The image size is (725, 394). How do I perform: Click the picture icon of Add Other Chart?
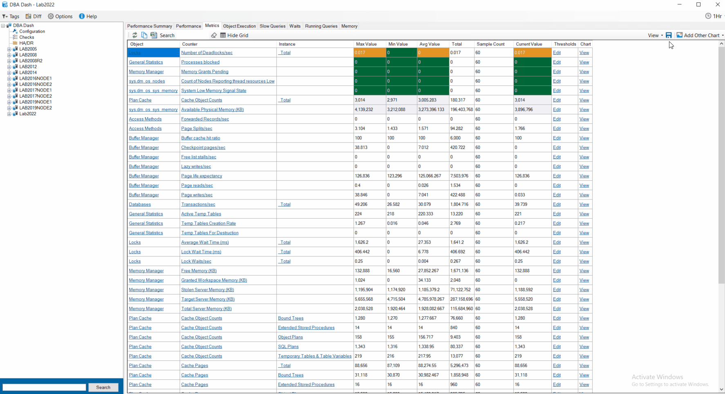(x=680, y=35)
